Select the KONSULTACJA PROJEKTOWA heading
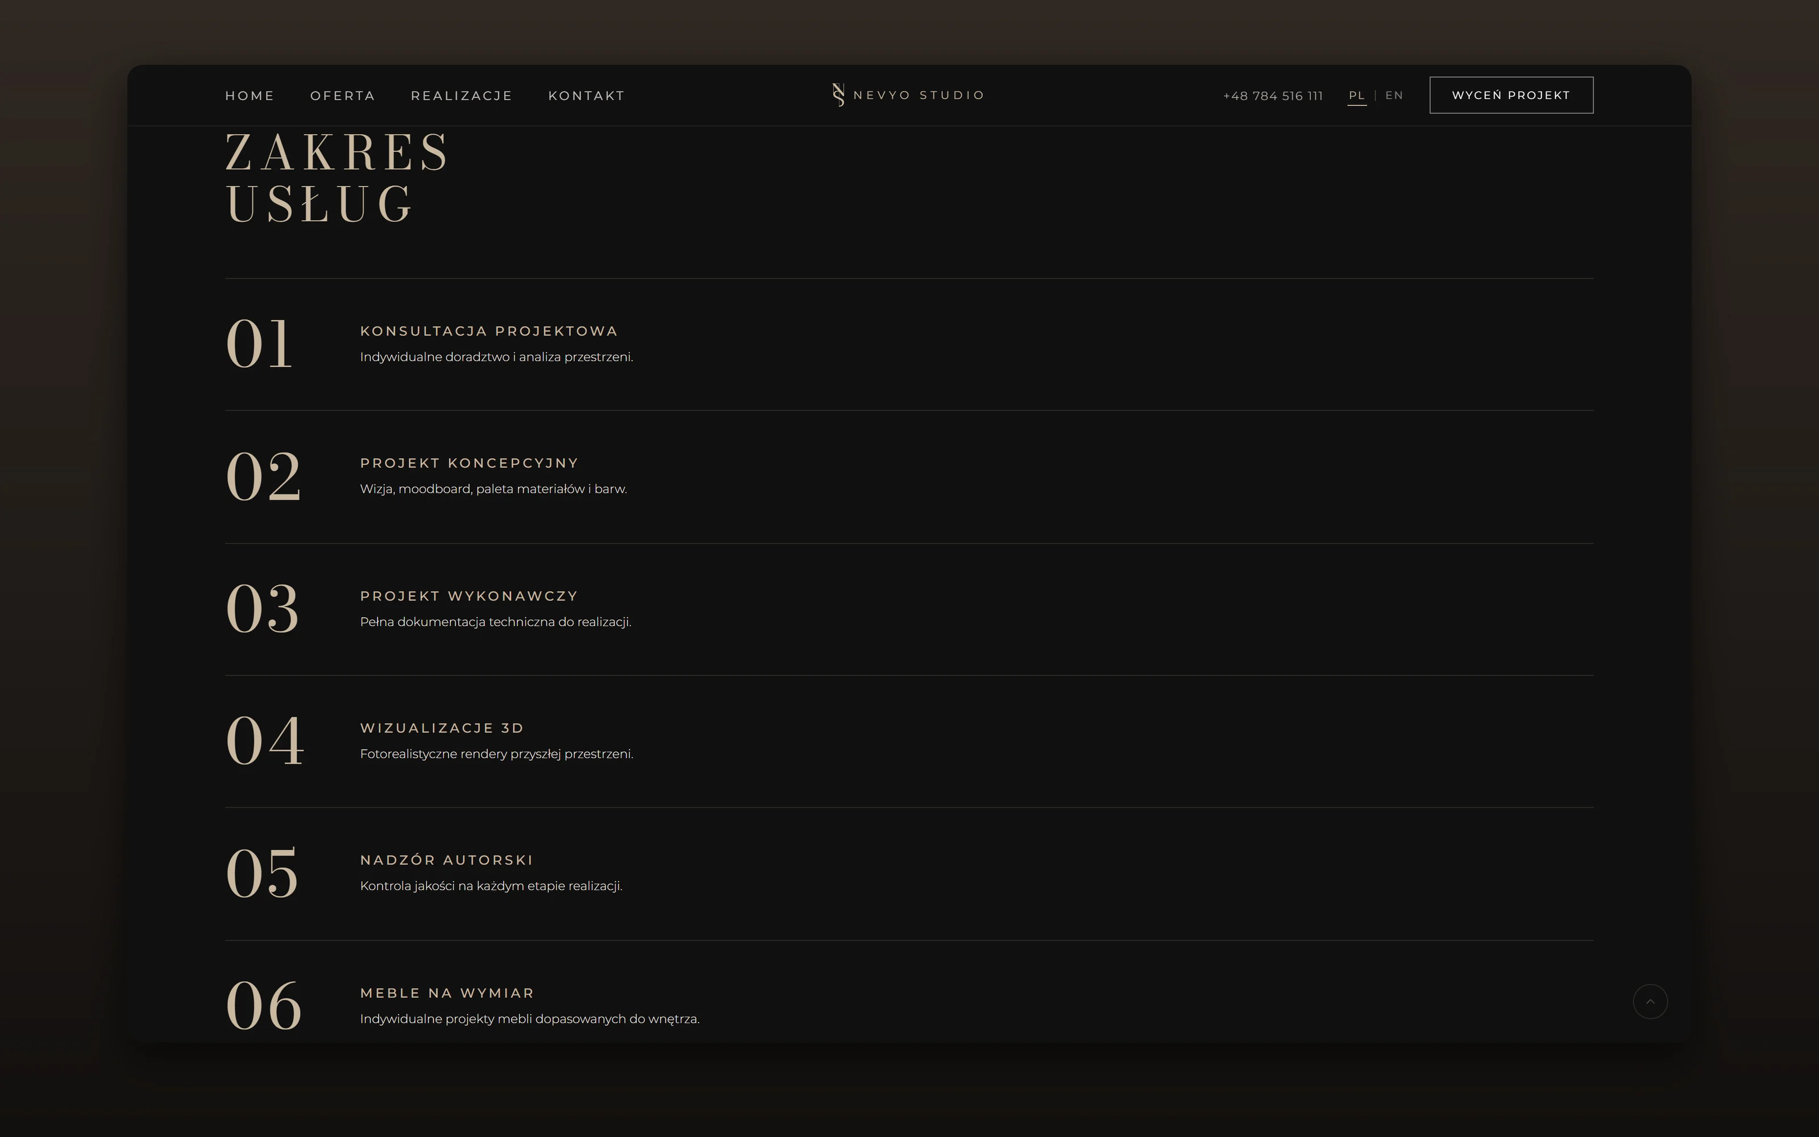The image size is (1819, 1137). (x=489, y=331)
